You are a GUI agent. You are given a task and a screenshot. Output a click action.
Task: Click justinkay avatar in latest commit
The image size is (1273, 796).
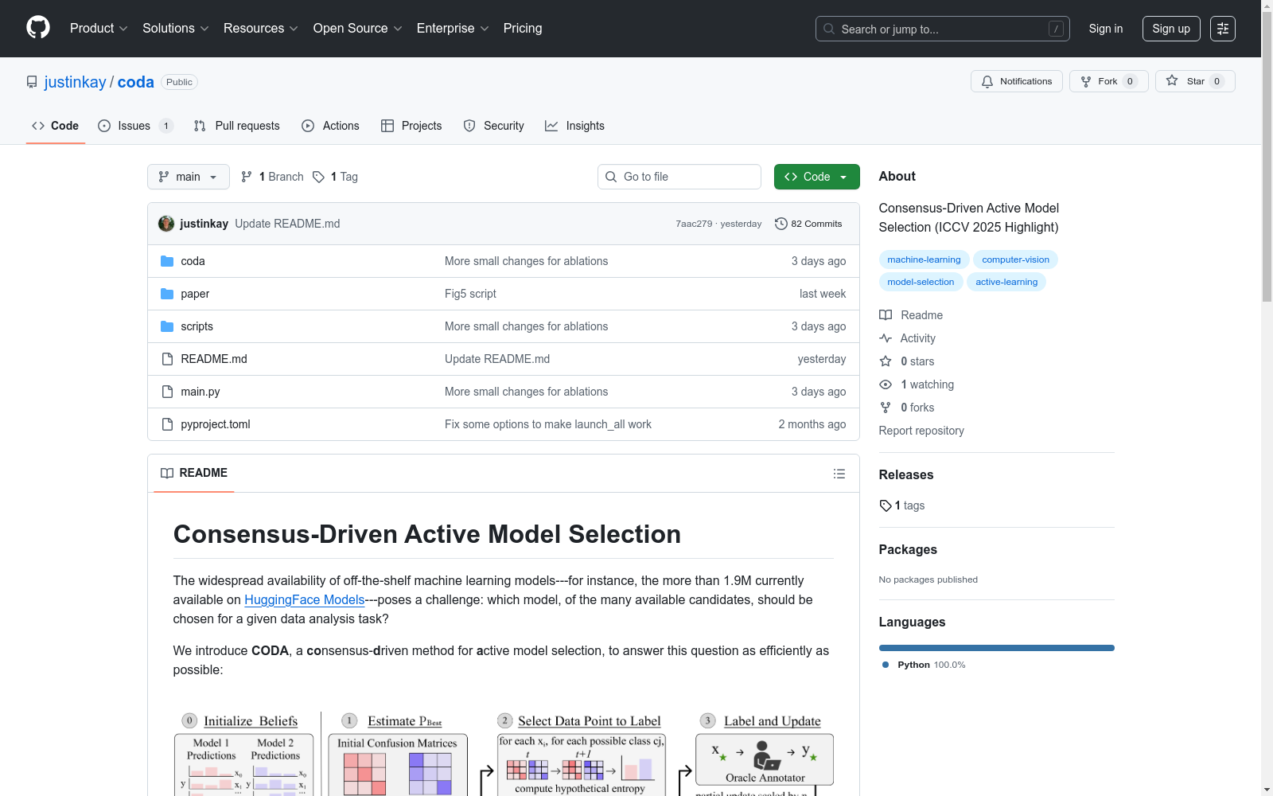pyautogui.click(x=166, y=224)
